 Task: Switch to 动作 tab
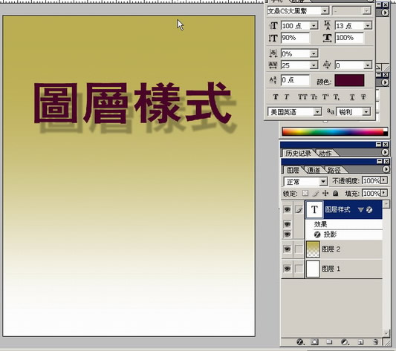(x=325, y=153)
